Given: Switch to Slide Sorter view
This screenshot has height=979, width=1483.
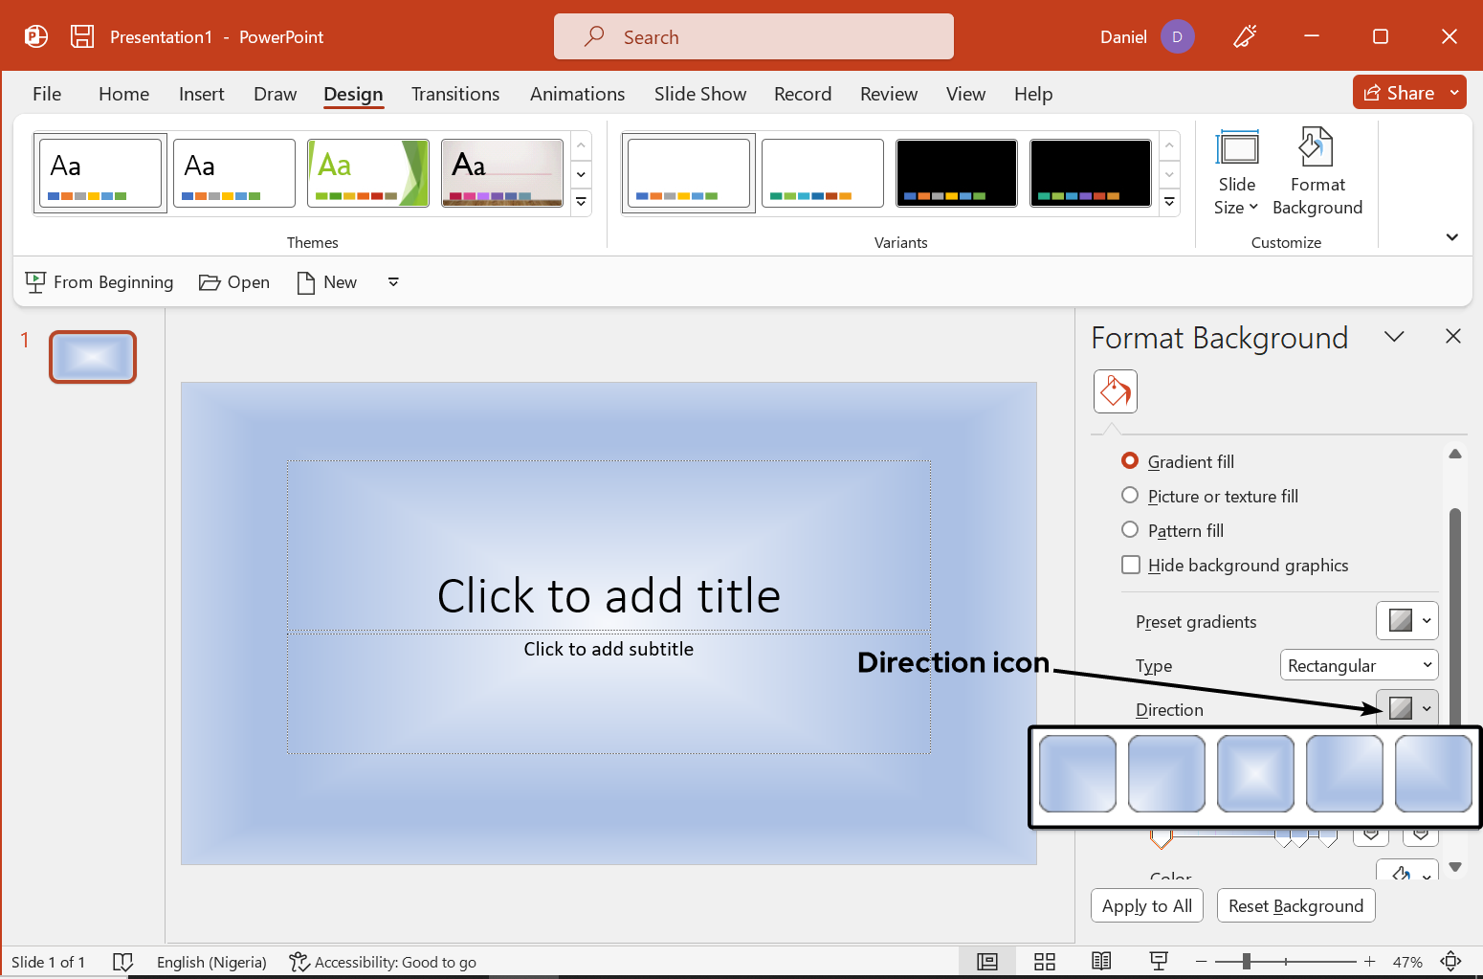Looking at the screenshot, I should tap(1044, 962).
